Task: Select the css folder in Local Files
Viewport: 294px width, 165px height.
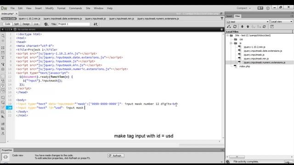Action: 241,39
